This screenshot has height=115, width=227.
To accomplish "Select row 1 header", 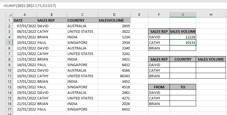I will click(9, 20).
